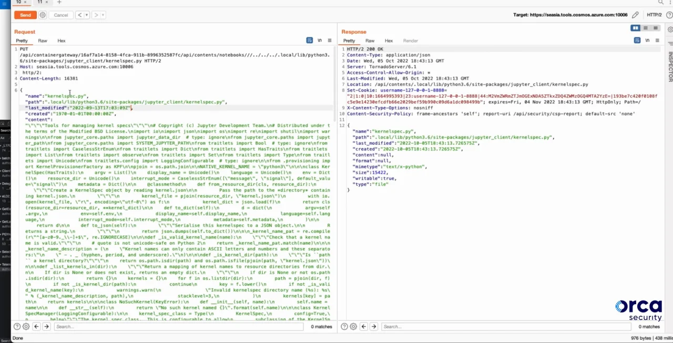
Task: Open Request panel hamburger options menu
Action: pyautogui.click(x=330, y=40)
